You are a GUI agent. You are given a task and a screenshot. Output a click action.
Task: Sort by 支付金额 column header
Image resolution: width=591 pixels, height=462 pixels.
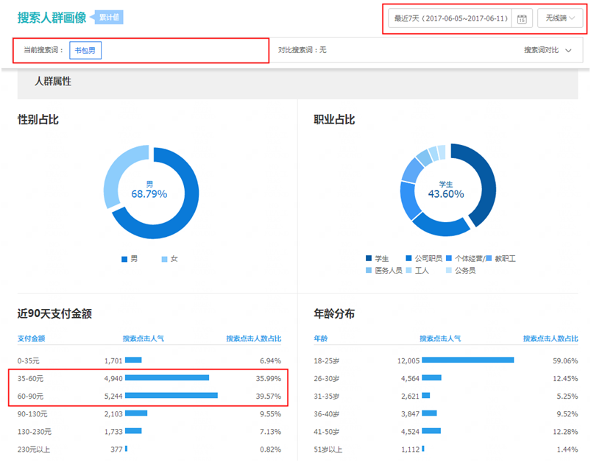click(32, 339)
